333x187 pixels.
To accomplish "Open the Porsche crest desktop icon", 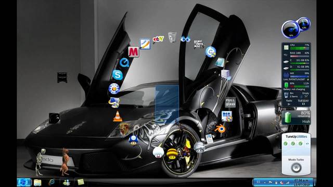I will click(124, 129).
